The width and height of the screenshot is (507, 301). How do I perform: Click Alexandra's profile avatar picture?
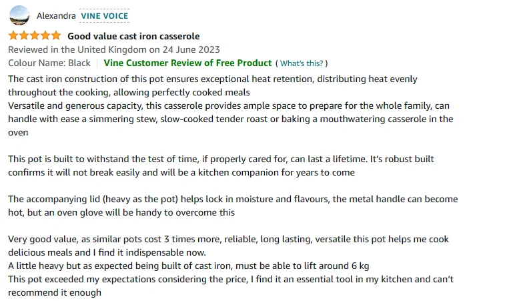click(19, 15)
